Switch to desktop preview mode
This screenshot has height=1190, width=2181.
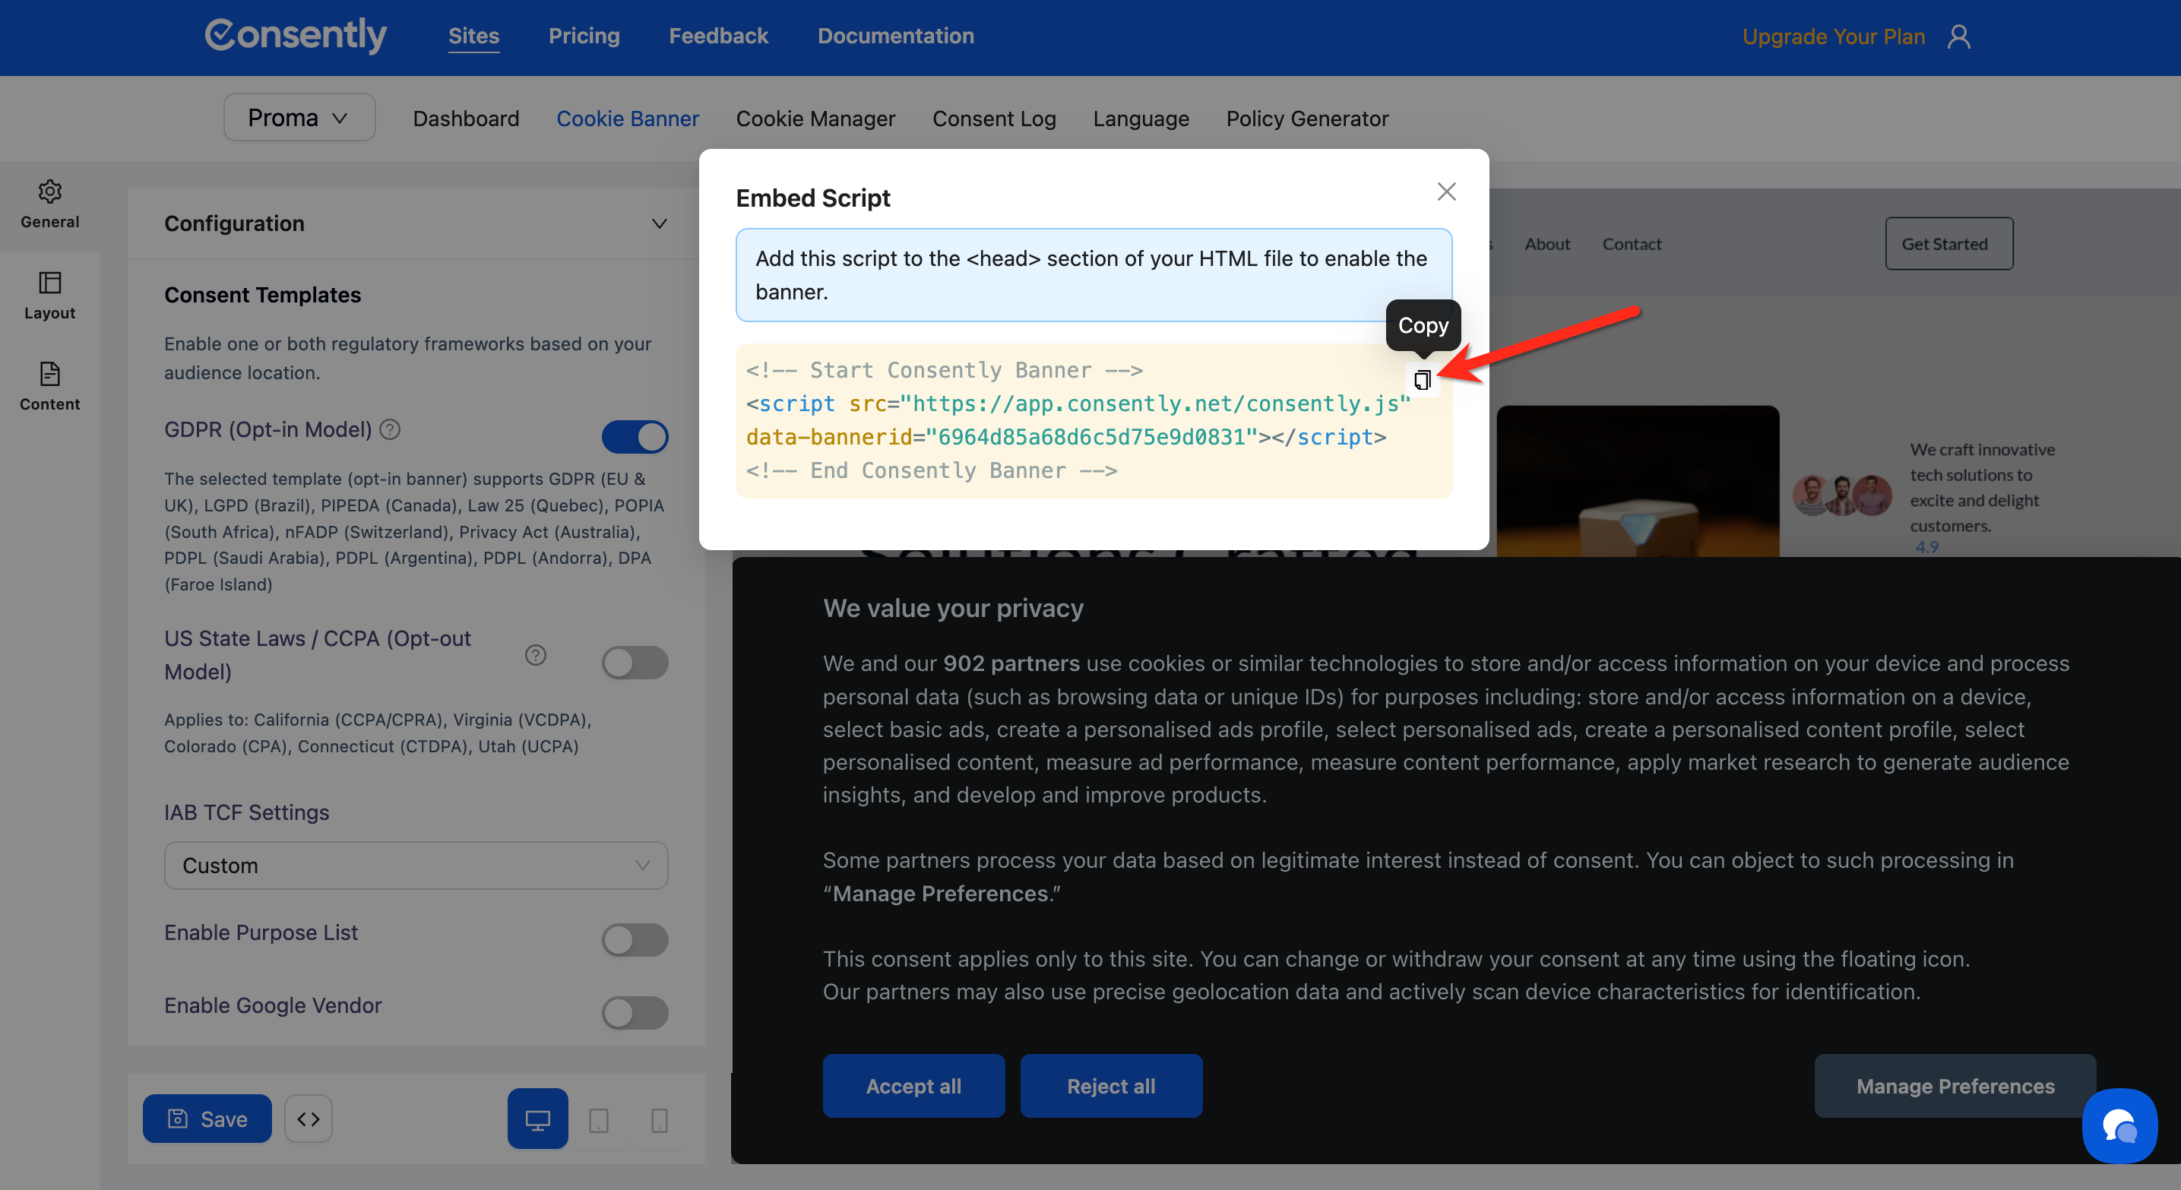coord(537,1118)
